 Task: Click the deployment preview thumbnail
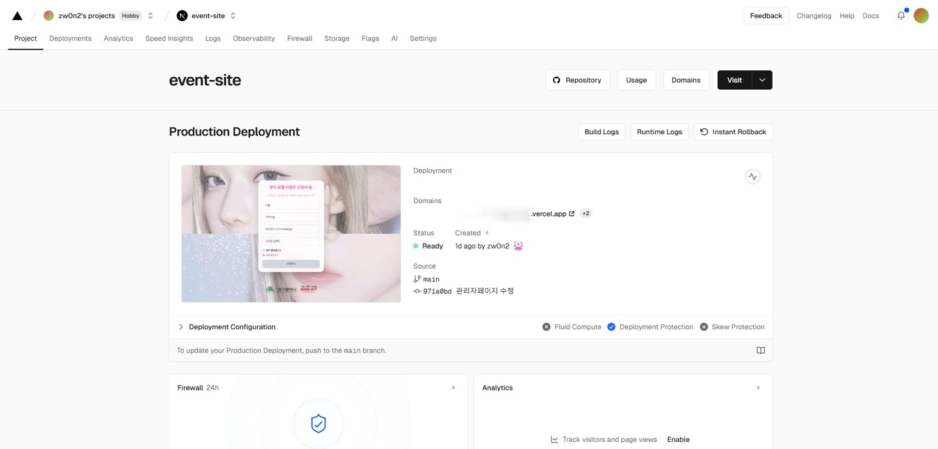click(291, 233)
